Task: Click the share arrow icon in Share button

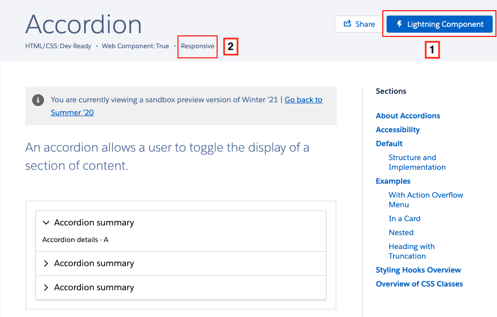Action: 347,24
